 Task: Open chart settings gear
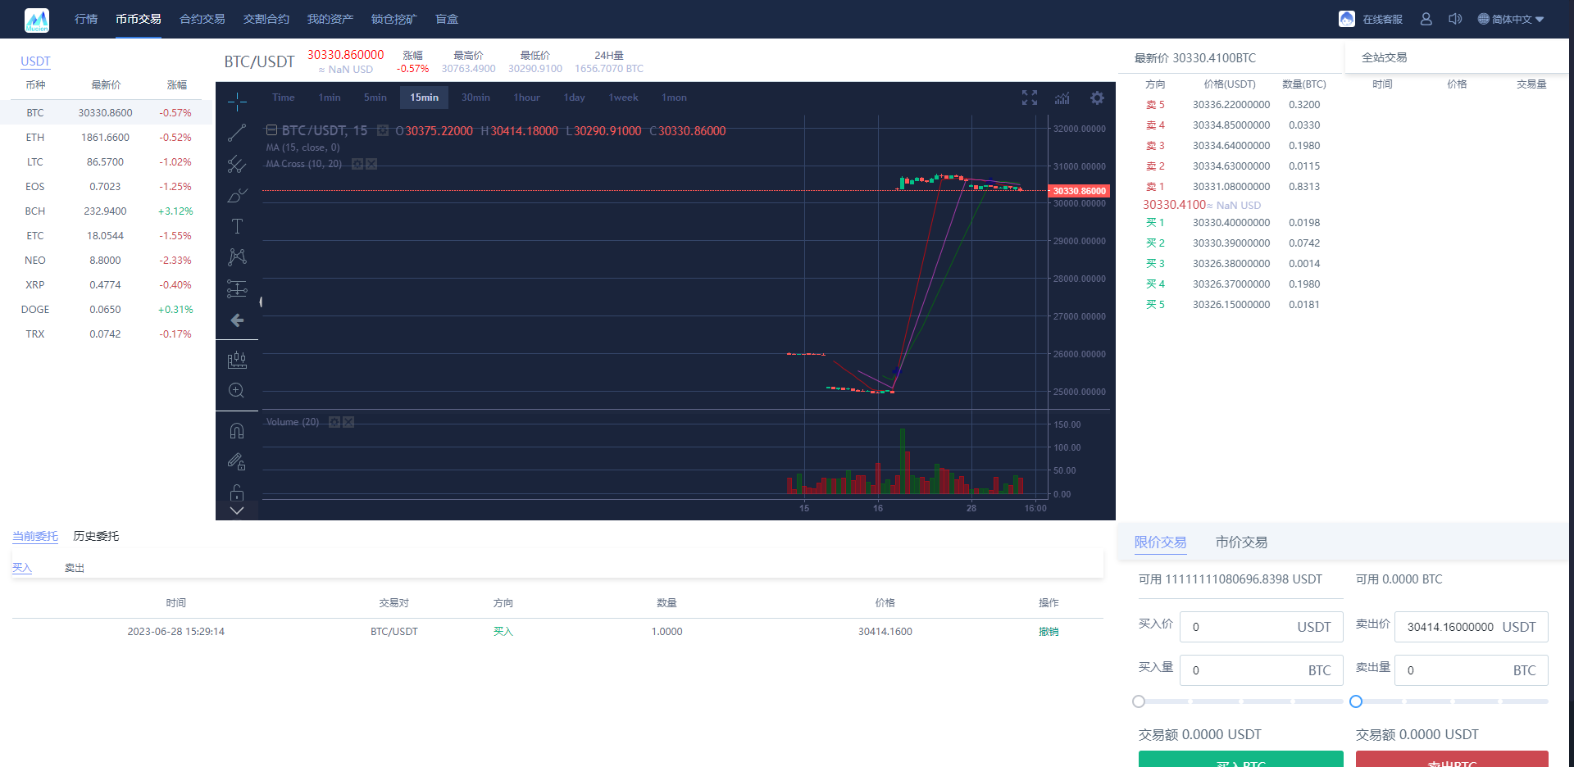pyautogui.click(x=1097, y=98)
